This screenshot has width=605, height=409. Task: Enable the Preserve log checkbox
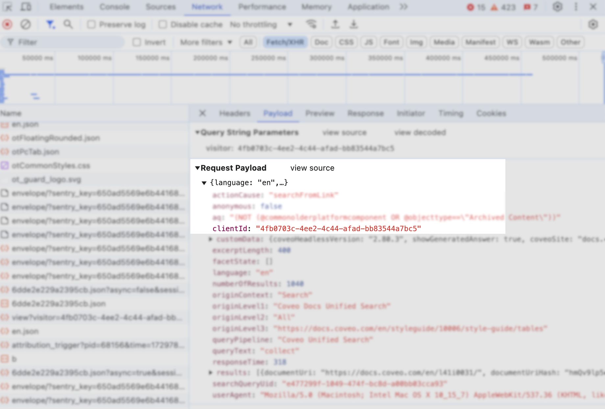click(x=91, y=24)
